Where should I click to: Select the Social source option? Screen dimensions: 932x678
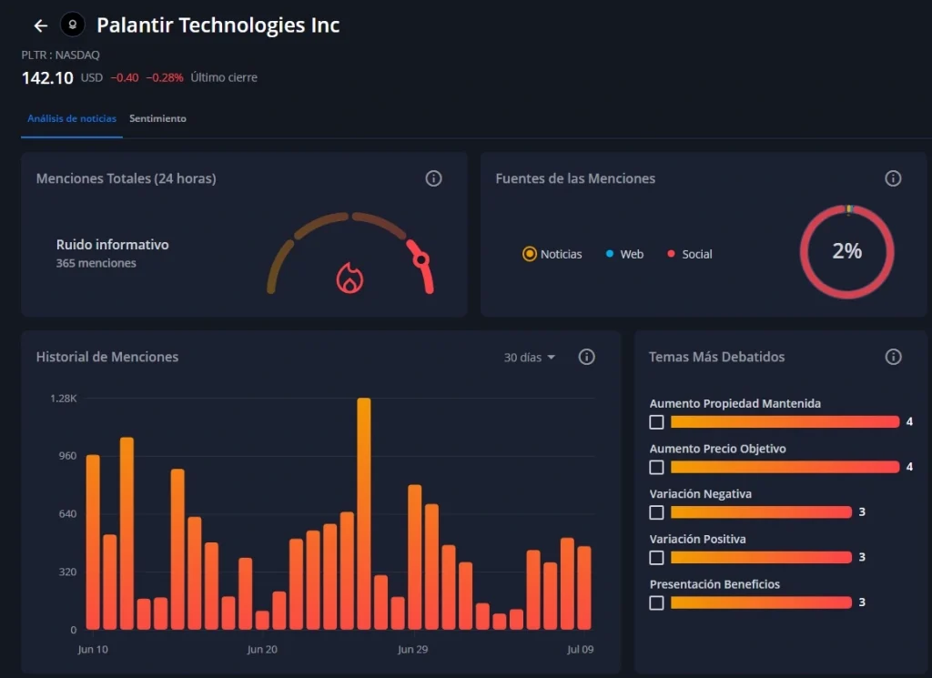(x=690, y=254)
